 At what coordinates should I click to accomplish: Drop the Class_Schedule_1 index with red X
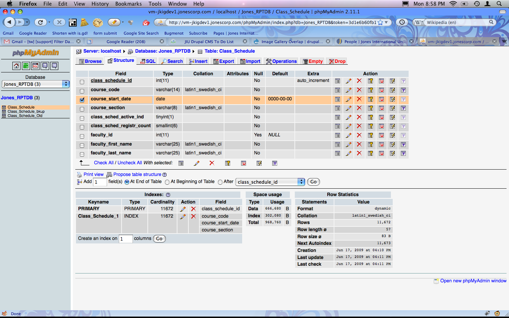point(193,216)
